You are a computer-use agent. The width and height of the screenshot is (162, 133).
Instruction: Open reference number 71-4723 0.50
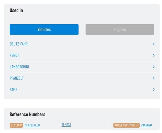pyautogui.click(x=32, y=125)
